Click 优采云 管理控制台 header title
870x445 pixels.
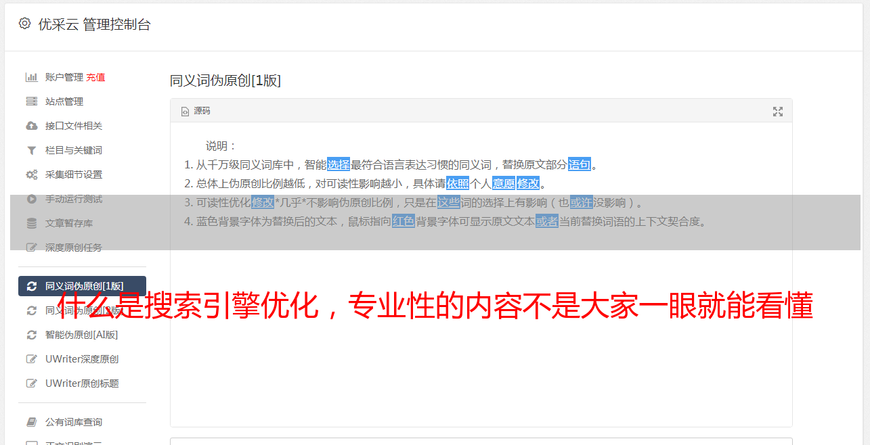pos(94,24)
